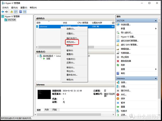Screen dimensions: 162x121
Task: Collapse the 自动检查点 tree node
Action: point(38,56)
